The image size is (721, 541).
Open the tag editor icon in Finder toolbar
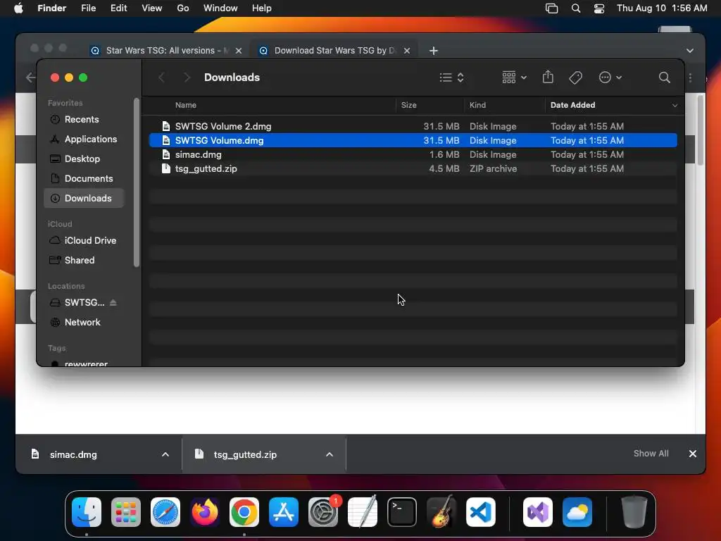575,77
